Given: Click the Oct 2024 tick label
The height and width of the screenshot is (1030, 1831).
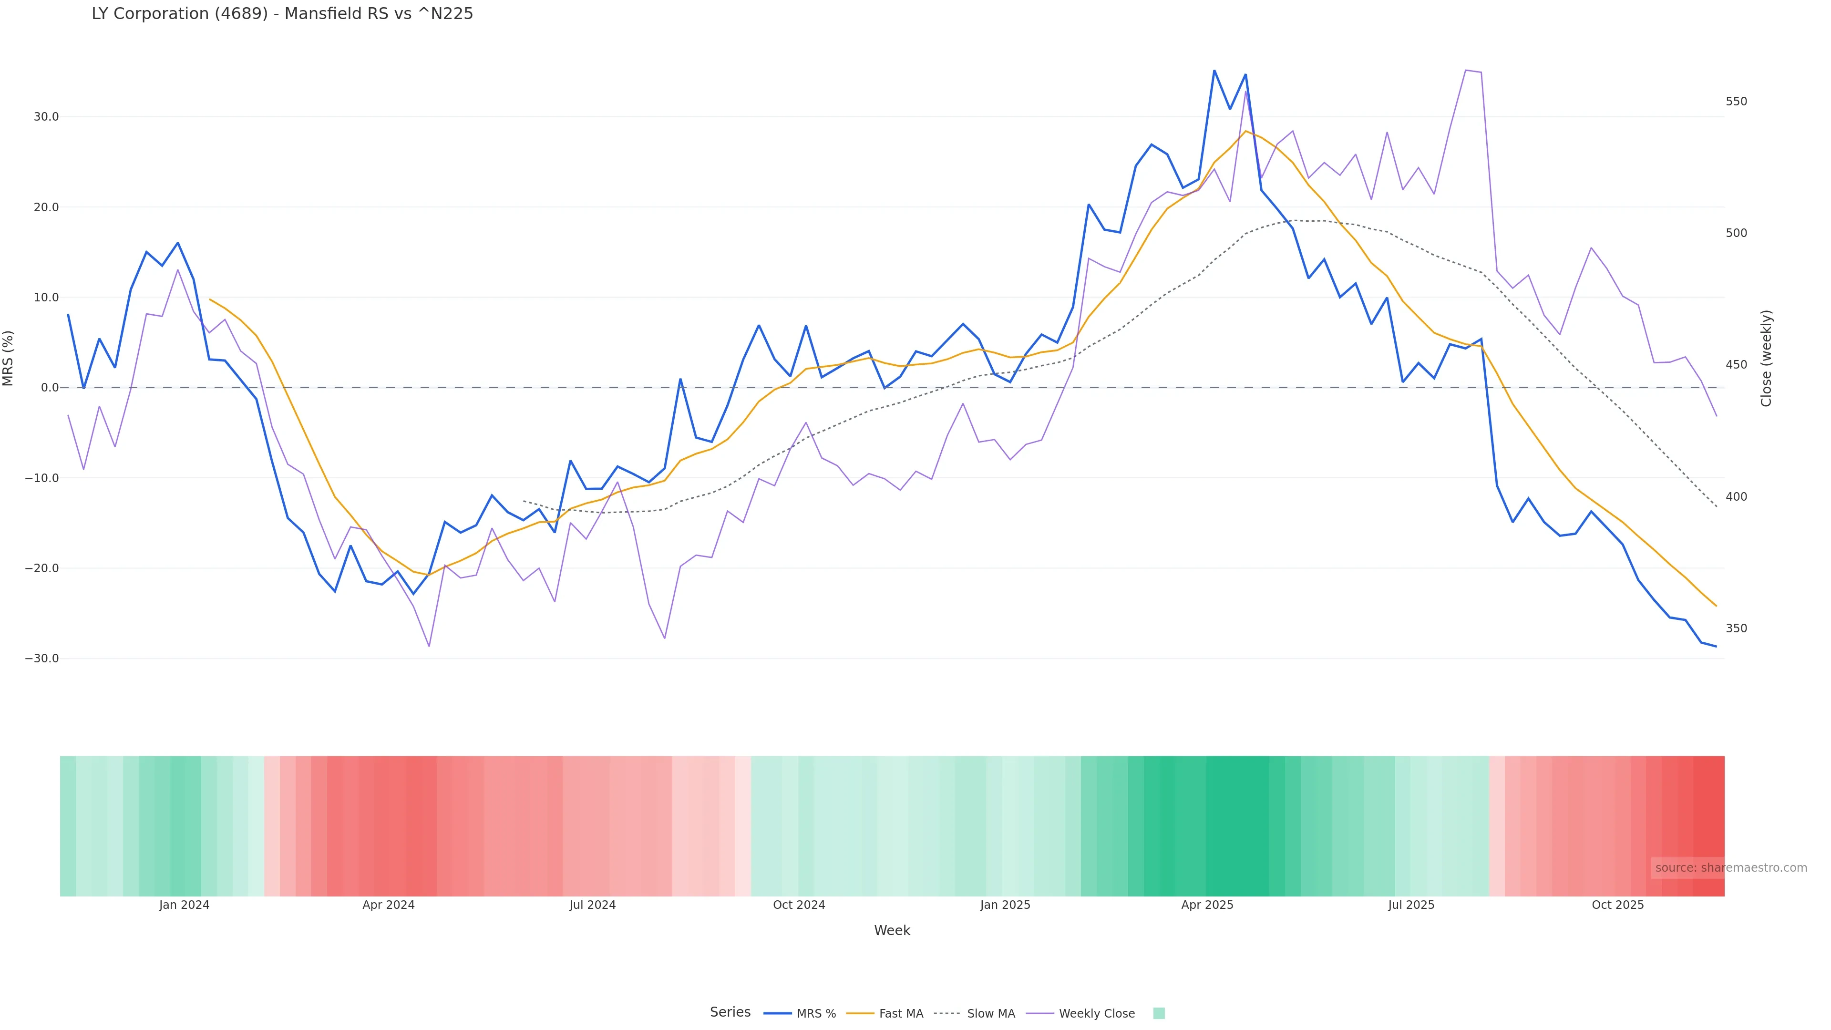Looking at the screenshot, I should tap(799, 905).
